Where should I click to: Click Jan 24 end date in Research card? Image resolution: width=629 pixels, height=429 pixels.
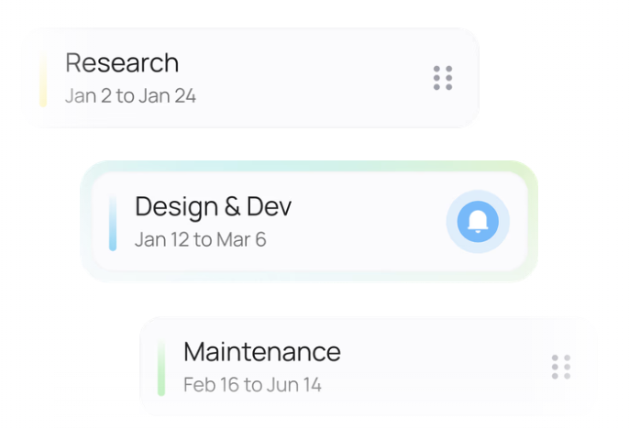(x=167, y=95)
